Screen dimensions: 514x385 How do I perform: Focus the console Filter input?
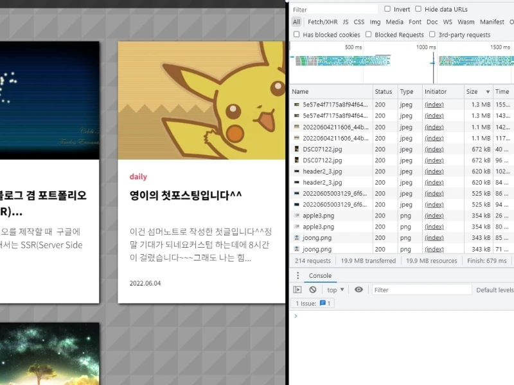pyautogui.click(x=421, y=290)
